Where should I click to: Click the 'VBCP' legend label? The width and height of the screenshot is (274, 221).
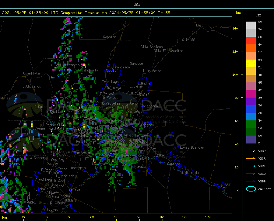click(x=262, y=151)
